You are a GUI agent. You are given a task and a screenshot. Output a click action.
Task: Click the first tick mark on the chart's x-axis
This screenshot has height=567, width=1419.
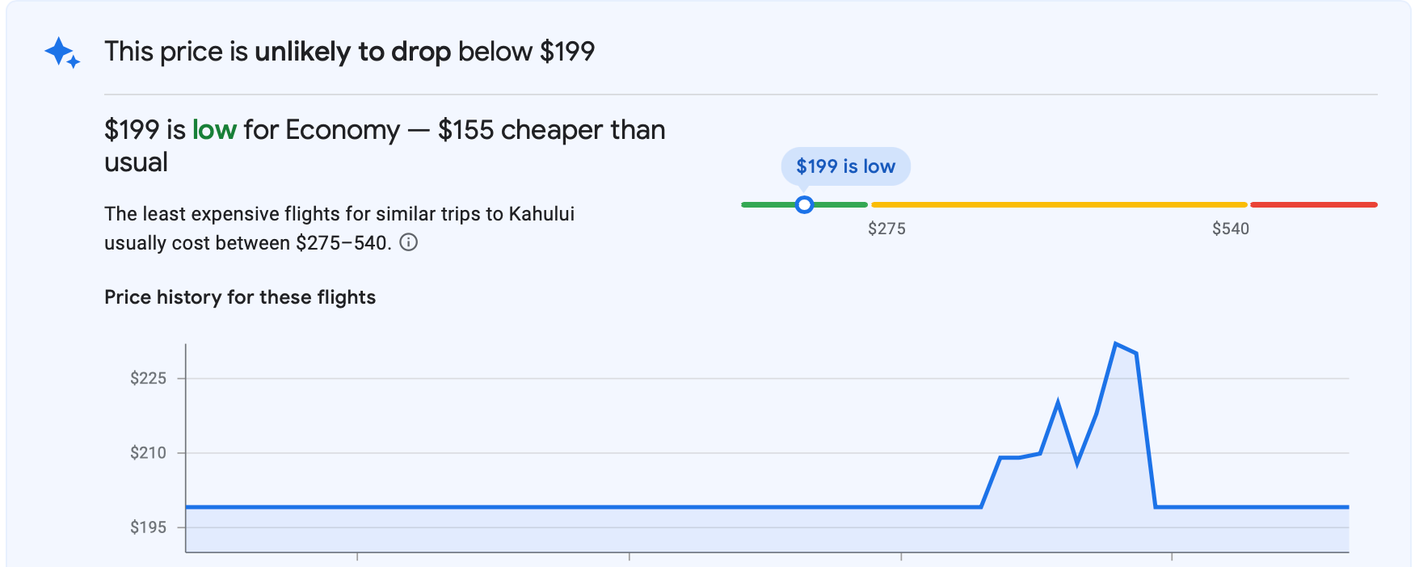pos(357,556)
